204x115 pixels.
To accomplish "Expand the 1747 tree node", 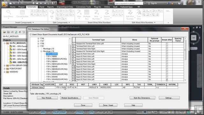I will point(38,41).
